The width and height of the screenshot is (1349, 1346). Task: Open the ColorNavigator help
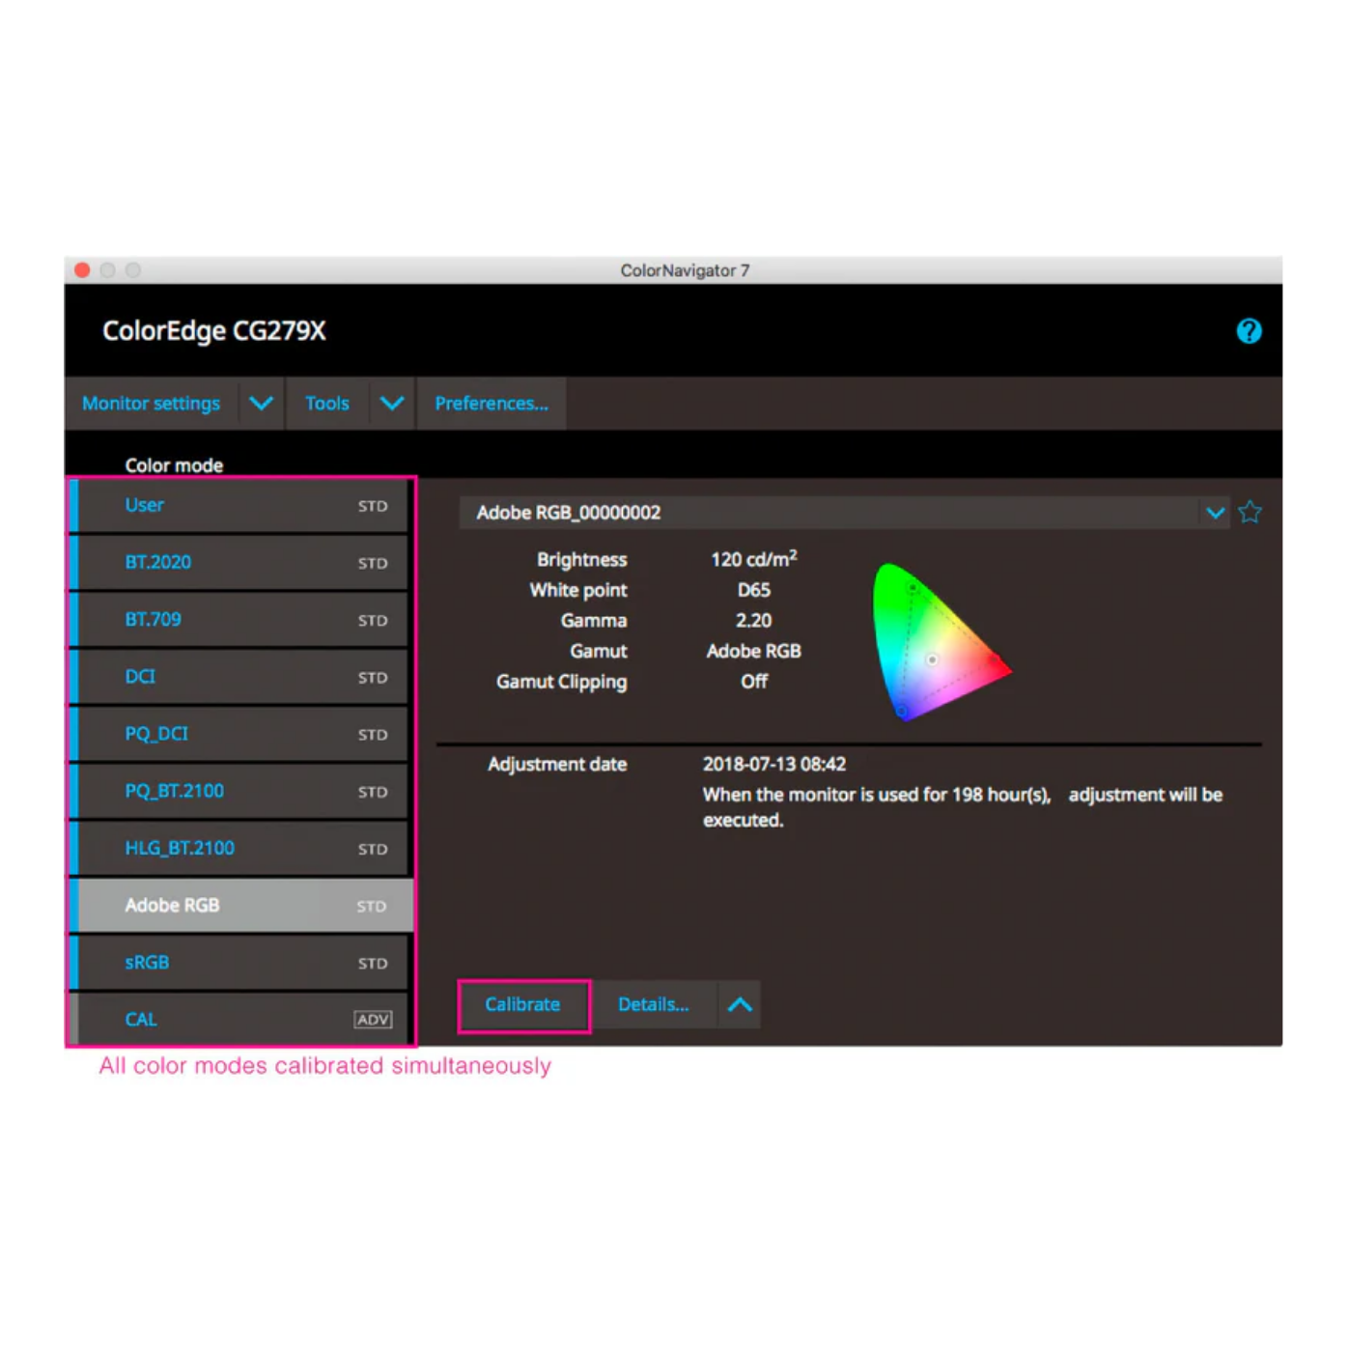(x=1249, y=331)
